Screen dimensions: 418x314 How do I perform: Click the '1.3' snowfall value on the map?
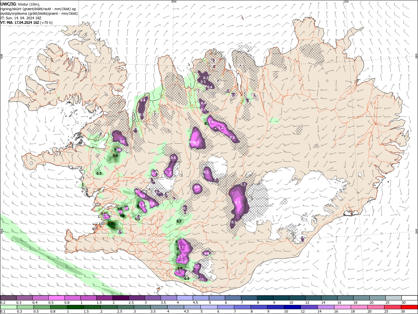click(180, 257)
